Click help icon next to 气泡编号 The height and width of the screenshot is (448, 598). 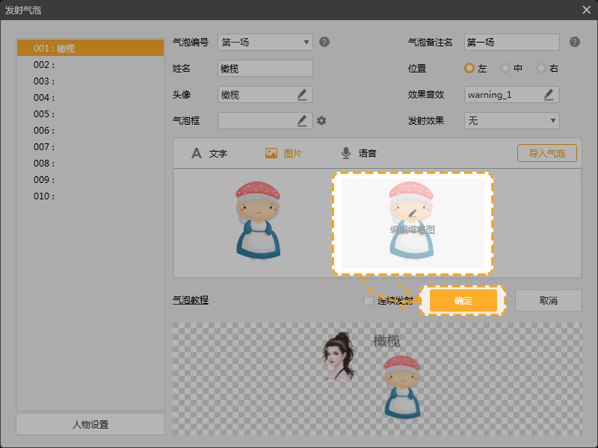(x=324, y=42)
